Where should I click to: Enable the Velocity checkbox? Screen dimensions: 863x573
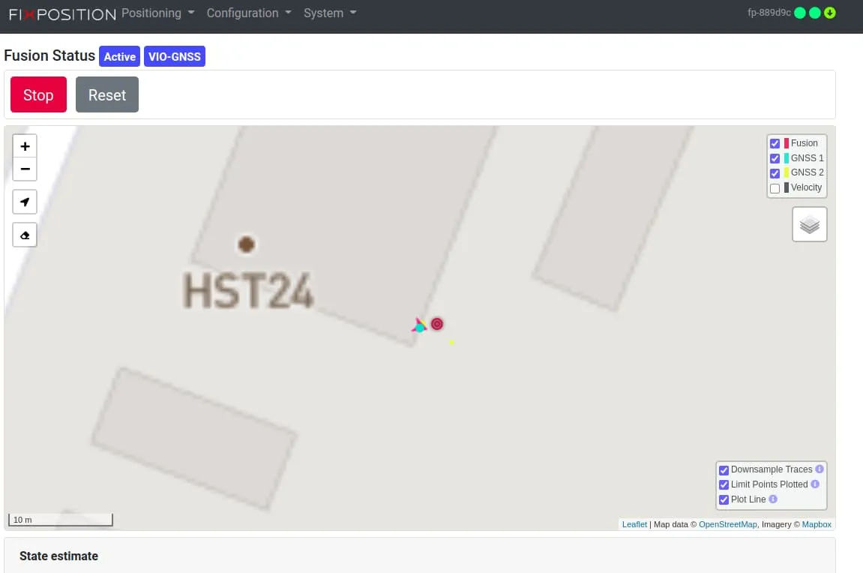(x=775, y=188)
